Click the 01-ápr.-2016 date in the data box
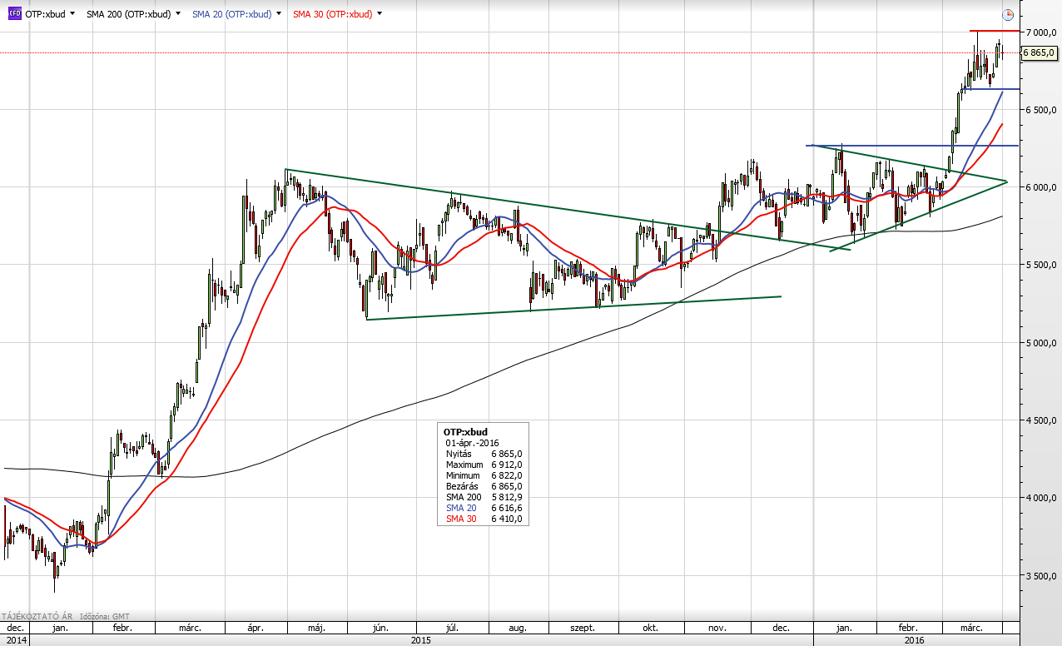The image size is (1062, 646). pos(472,443)
